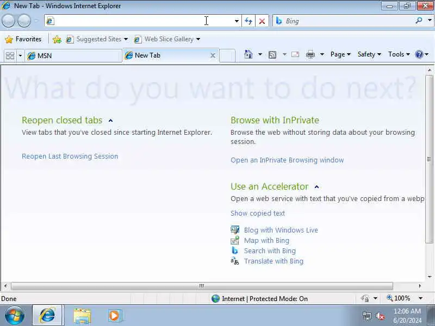Viewport: 435px width, 326px height.
Task: Click the horizontal scrollbar thumb
Action: (x=202, y=286)
